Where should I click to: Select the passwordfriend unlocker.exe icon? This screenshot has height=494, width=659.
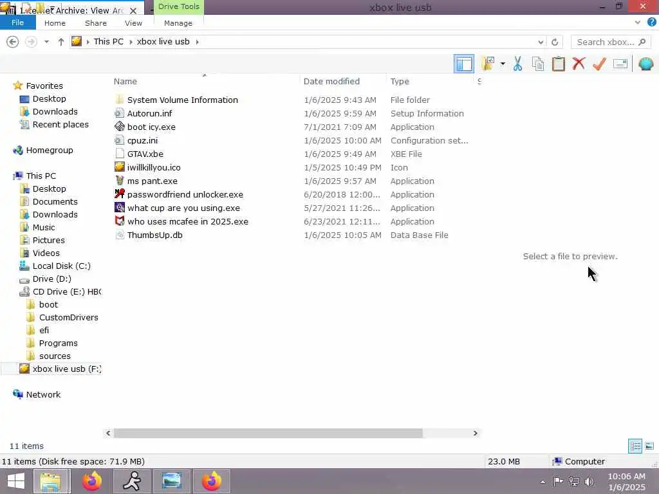coord(119,194)
